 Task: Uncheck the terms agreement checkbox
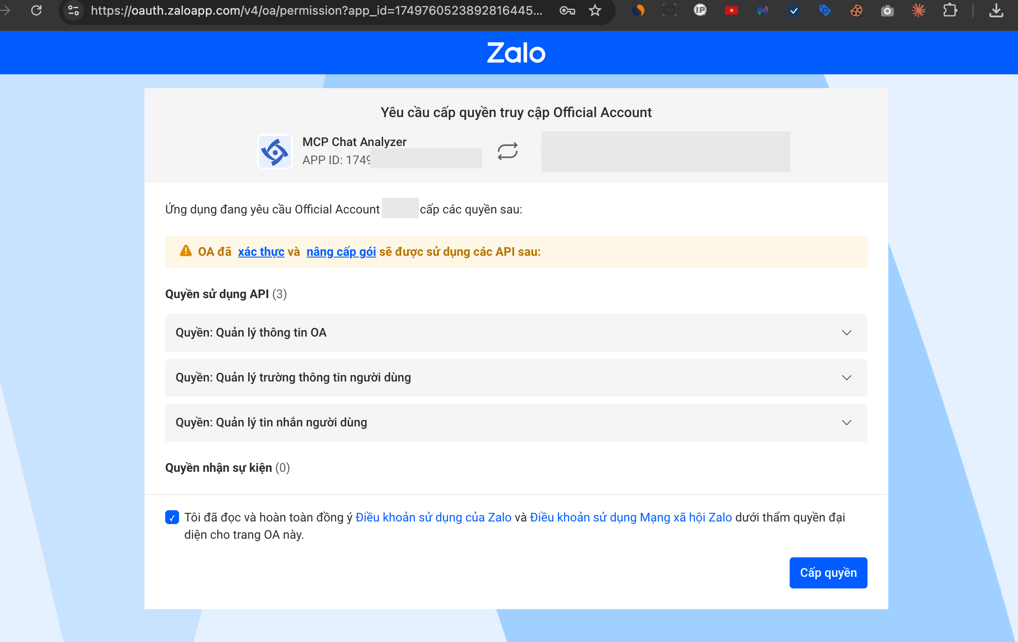172,518
